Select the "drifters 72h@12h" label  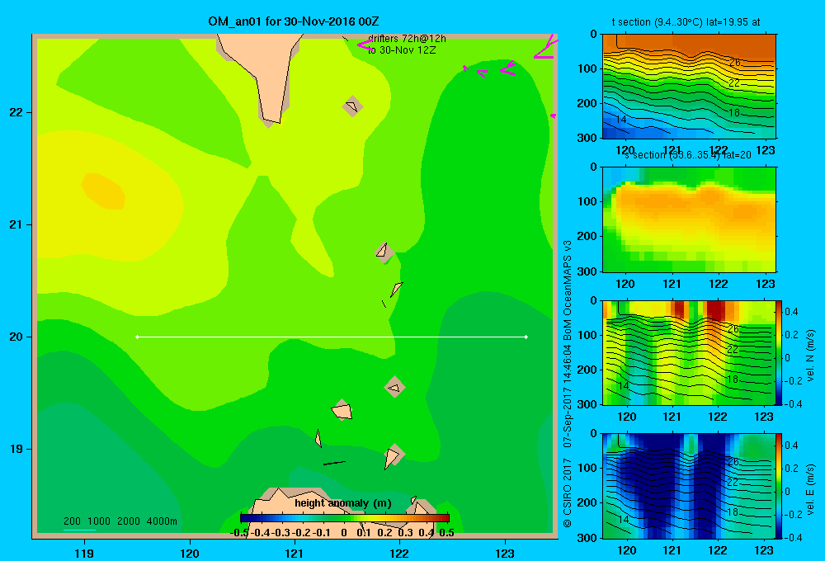[407, 39]
